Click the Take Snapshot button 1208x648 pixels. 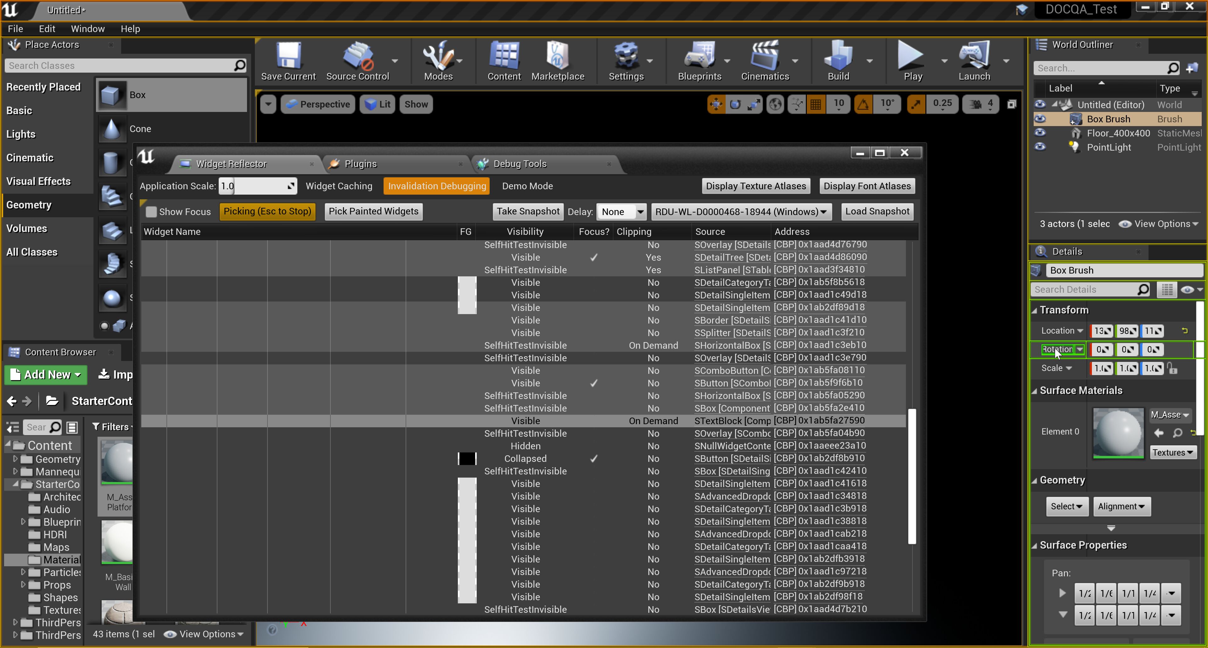528,211
